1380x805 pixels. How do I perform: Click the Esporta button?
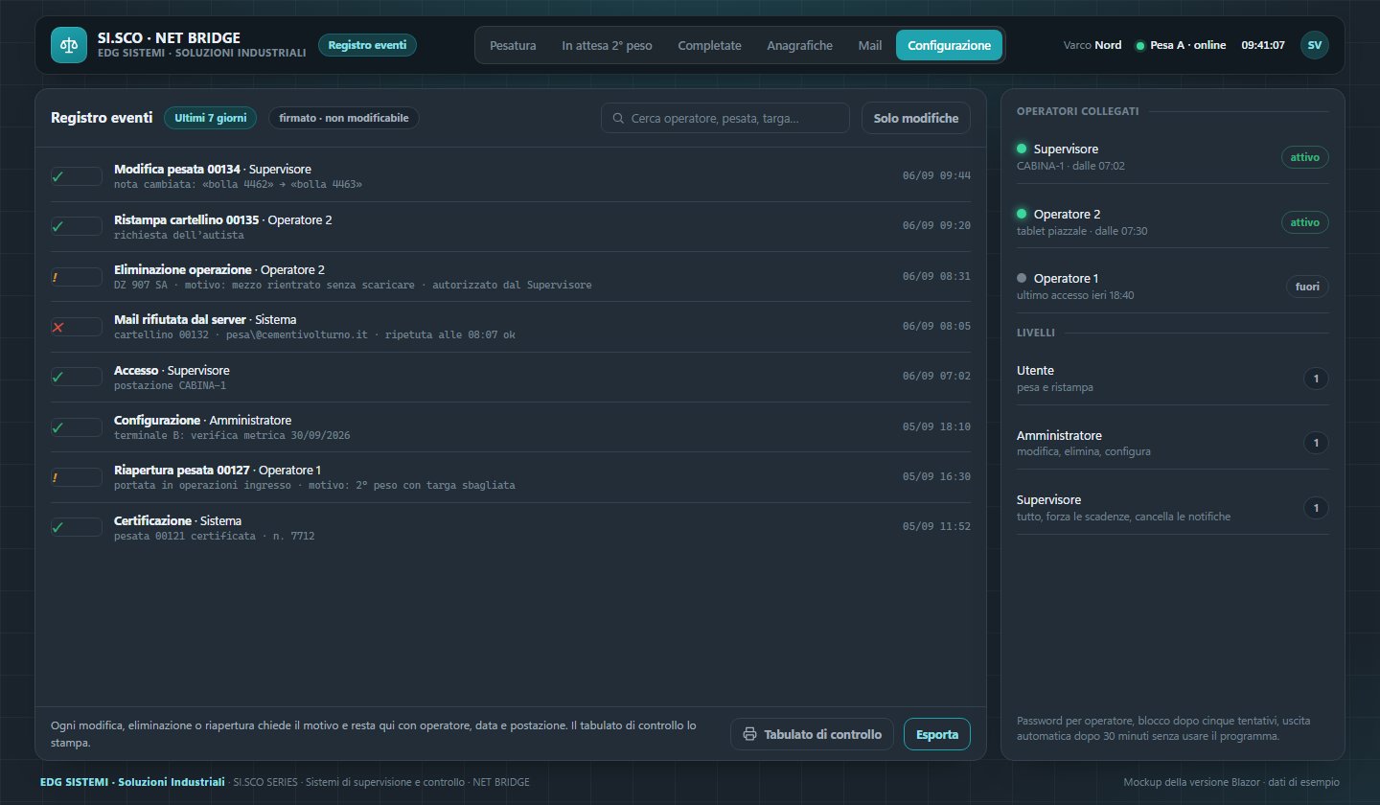click(937, 734)
